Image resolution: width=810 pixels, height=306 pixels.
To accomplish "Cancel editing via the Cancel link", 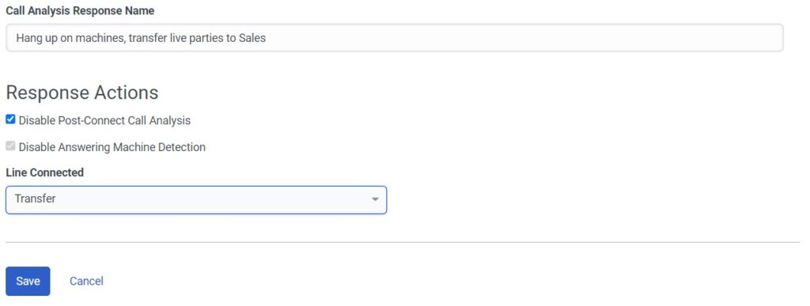I will click(86, 281).
